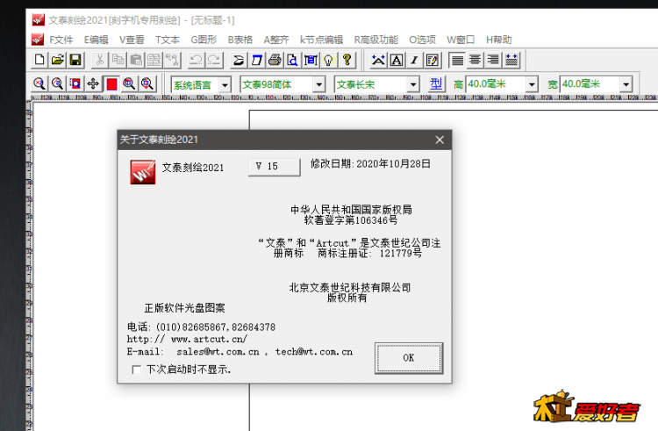Open the E编辑 menu
658x431 pixels.
tap(97, 40)
